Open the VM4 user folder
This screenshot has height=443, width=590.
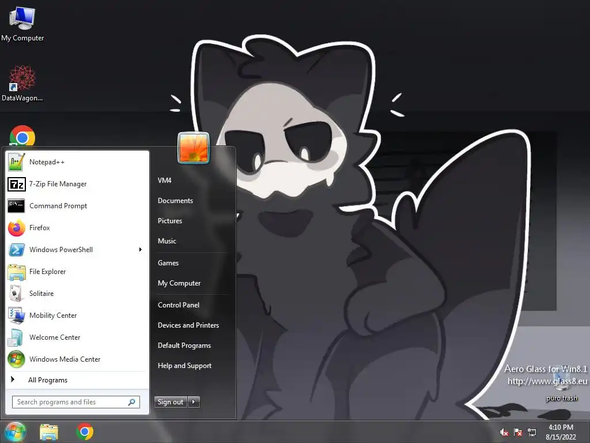point(164,181)
